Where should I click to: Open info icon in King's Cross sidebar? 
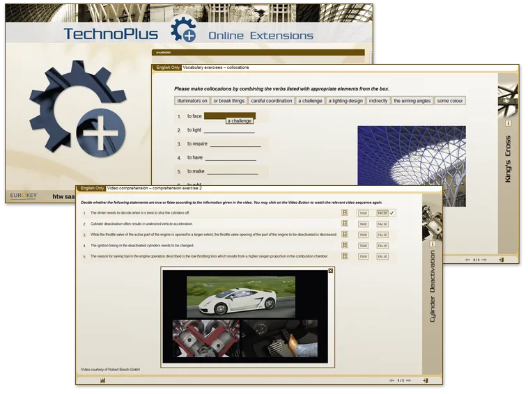[x=508, y=123]
